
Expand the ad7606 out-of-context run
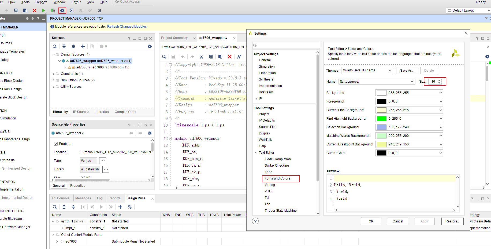(x=57, y=241)
